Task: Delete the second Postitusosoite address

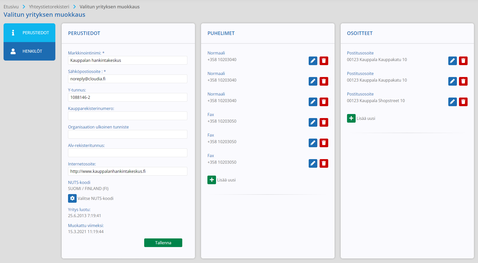Action: tap(463, 81)
